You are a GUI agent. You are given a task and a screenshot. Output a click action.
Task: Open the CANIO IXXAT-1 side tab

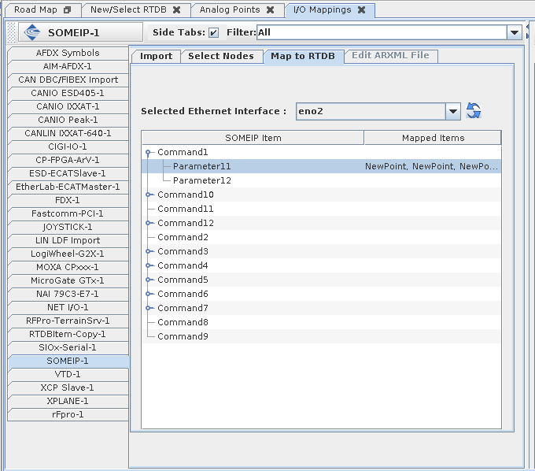click(x=68, y=106)
